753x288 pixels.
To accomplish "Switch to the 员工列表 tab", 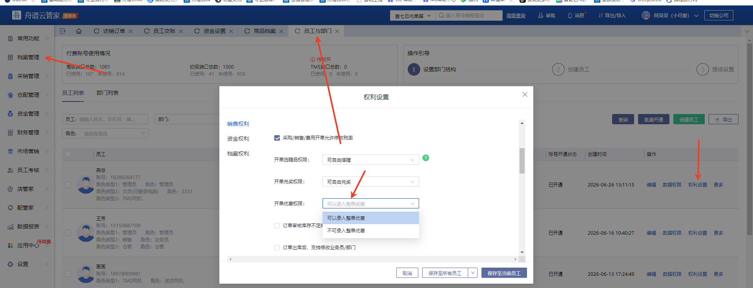I will click(x=73, y=93).
